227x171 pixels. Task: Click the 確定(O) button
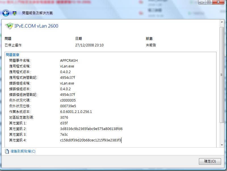point(210,161)
